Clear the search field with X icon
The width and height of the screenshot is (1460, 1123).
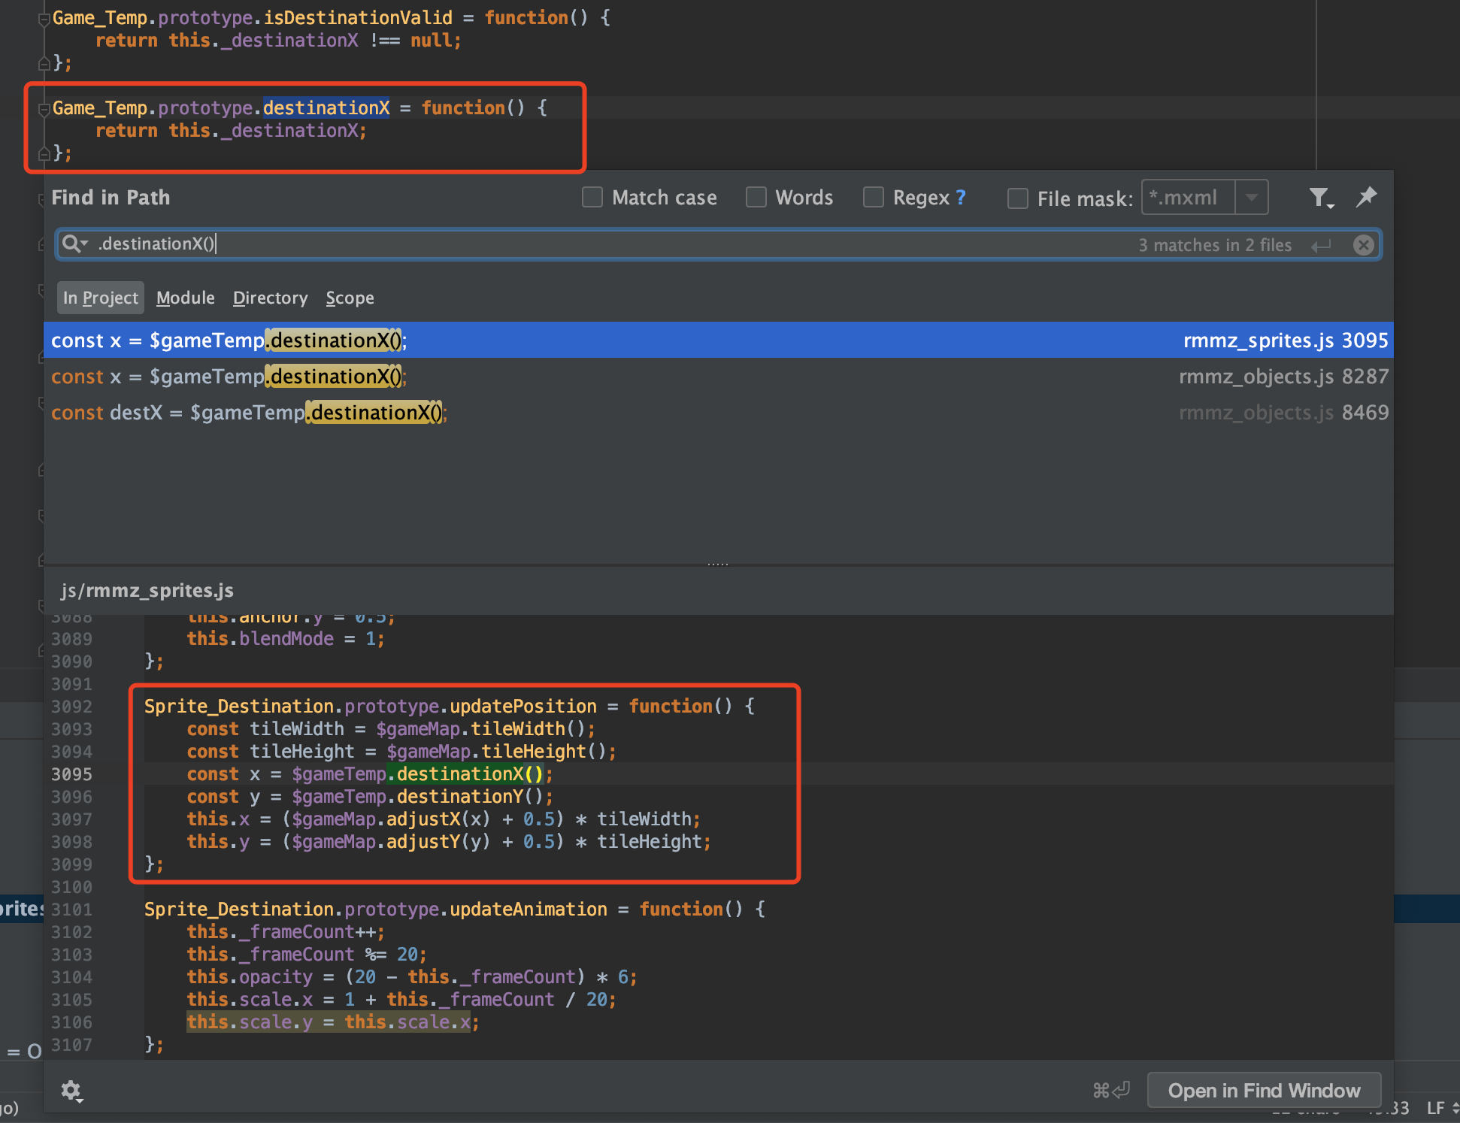(1363, 245)
